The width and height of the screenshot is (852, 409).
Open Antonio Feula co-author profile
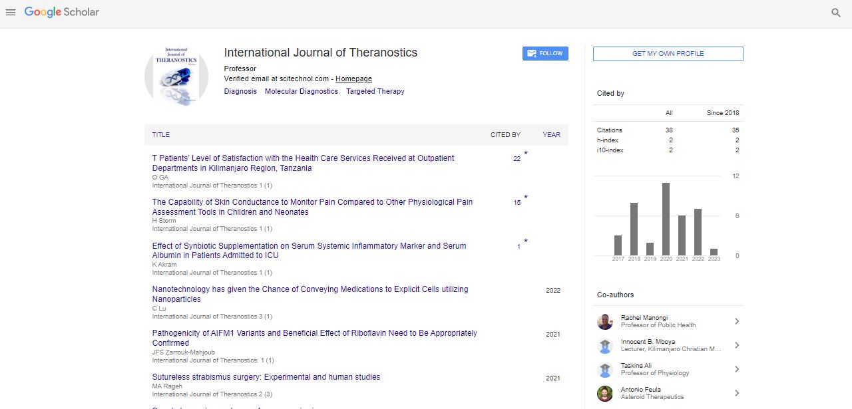(641, 390)
